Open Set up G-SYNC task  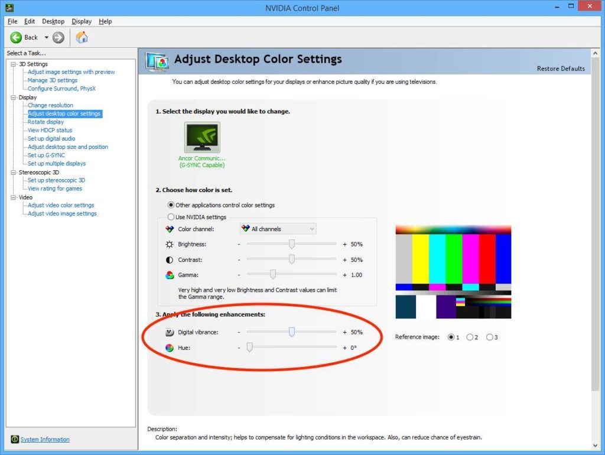pyautogui.click(x=46, y=155)
